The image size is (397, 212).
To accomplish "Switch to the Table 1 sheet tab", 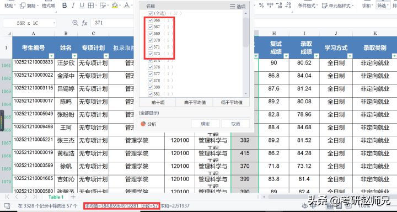I will coord(56,197).
